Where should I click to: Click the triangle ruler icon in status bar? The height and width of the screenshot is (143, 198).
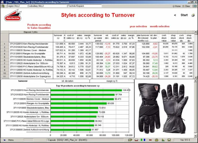163,140
